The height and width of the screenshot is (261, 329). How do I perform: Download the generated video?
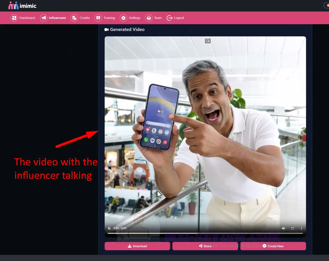pyautogui.click(x=137, y=246)
